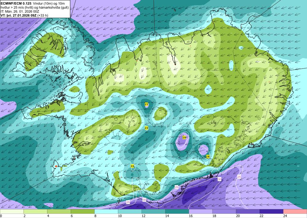Pick the 22–24 m/s dark indigo legend swatch
Viewport: 307px width, 218px height.
pyautogui.click(x=272, y=212)
